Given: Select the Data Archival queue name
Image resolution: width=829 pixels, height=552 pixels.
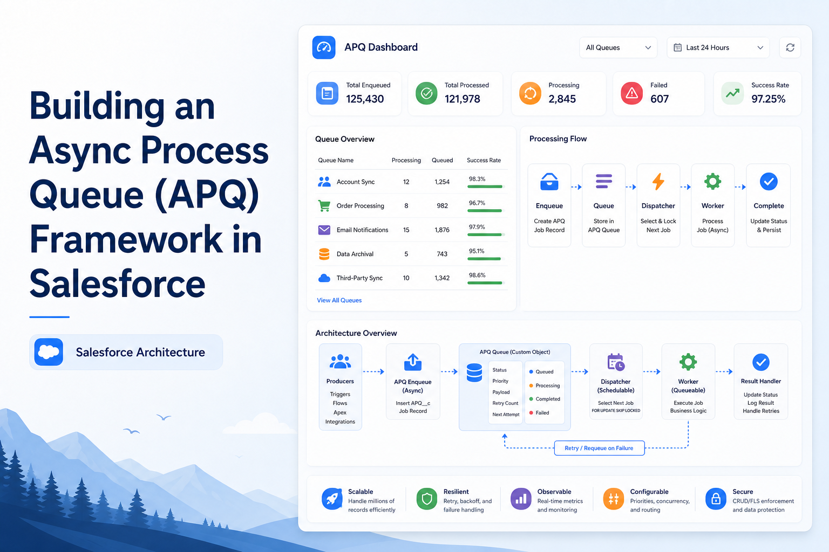Looking at the screenshot, I should (355, 254).
